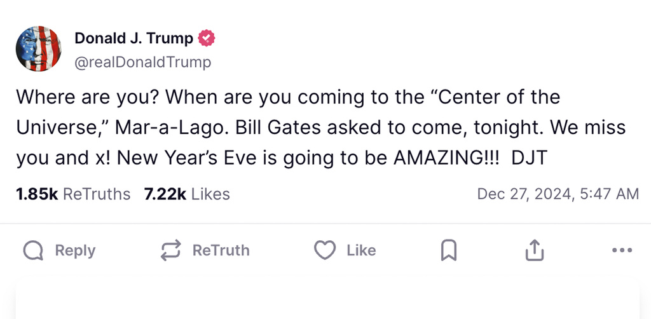Open the share upload icon
This screenshot has width=651, height=319.
[535, 251]
